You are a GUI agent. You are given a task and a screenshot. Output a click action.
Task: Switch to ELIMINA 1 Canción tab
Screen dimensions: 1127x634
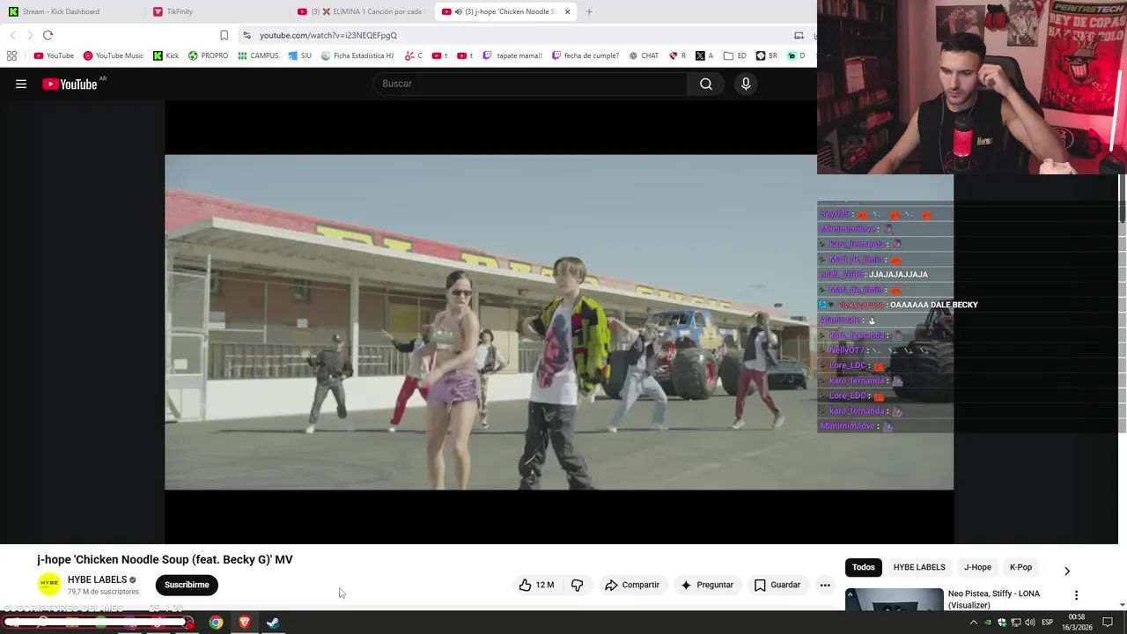point(361,11)
